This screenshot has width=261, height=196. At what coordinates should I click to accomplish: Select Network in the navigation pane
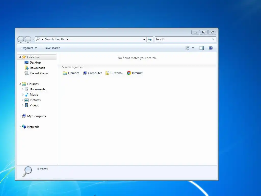(33, 127)
